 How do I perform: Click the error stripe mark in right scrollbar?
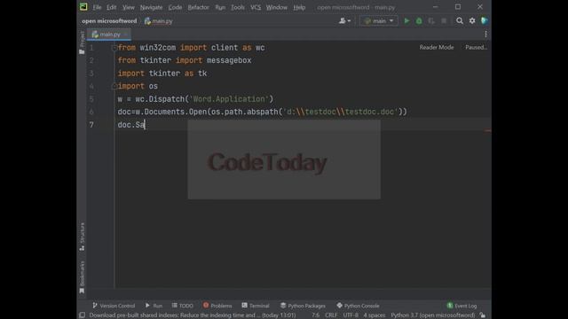(488, 130)
